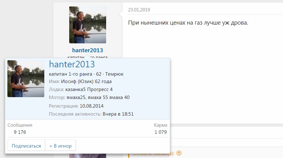This screenshot has width=283, height=158.
Task: Open the 9 176 messages count
Action: click(20, 132)
